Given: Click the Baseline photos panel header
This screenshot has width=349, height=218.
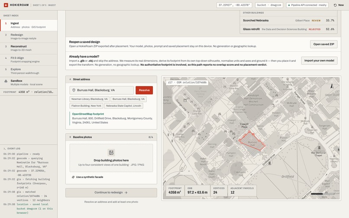Looking at the screenshot, I should [x=111, y=137].
